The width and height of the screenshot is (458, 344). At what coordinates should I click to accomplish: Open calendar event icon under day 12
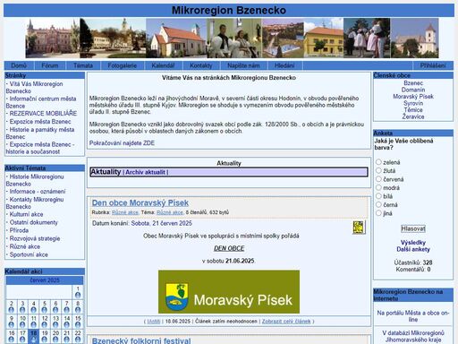click(45, 324)
